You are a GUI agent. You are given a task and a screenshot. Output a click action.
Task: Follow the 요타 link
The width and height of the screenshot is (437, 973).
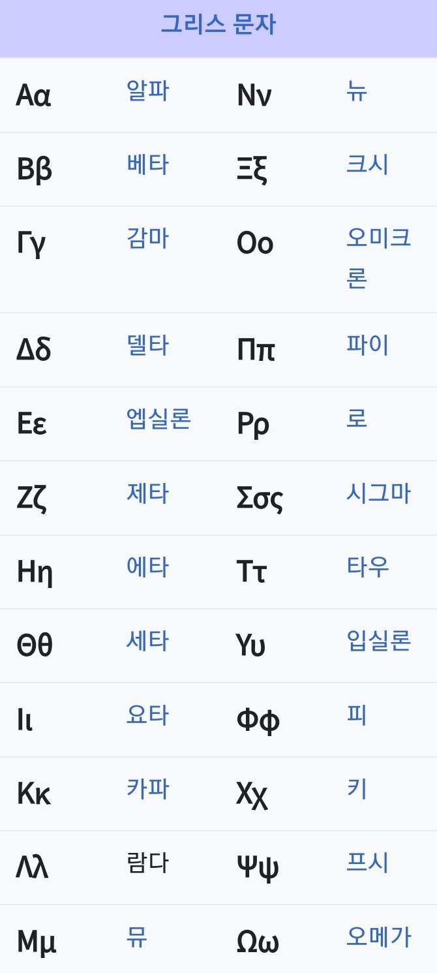148,715
